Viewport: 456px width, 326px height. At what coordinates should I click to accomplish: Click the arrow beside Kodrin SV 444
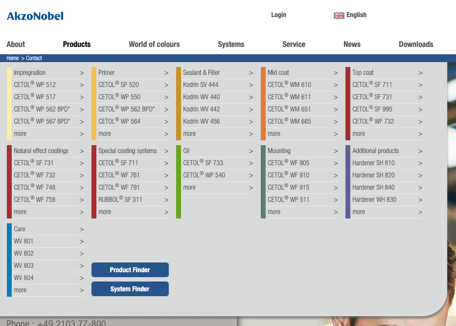251,86
